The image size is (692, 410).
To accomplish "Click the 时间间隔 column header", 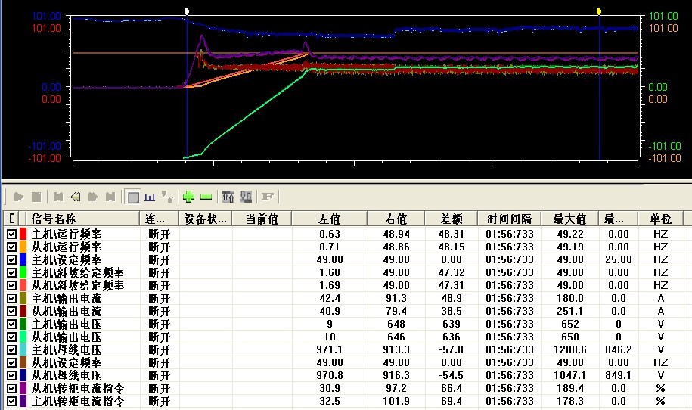I will (510, 219).
